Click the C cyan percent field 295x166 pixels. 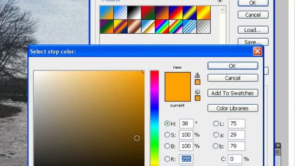[x=235, y=159]
